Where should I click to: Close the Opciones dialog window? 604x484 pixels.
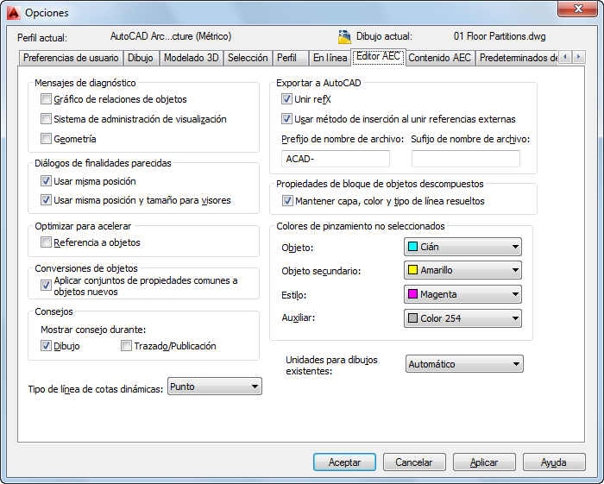click(577, 9)
